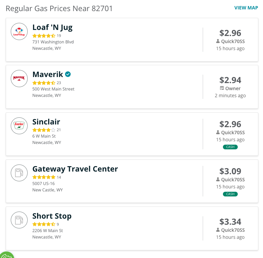Open the Maverik station title

pos(47,74)
